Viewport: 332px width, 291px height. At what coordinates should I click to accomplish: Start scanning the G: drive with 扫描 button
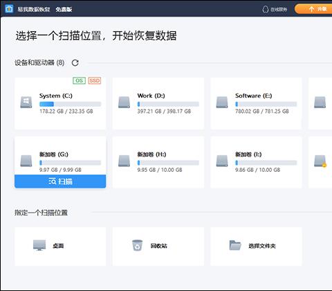tap(60, 182)
